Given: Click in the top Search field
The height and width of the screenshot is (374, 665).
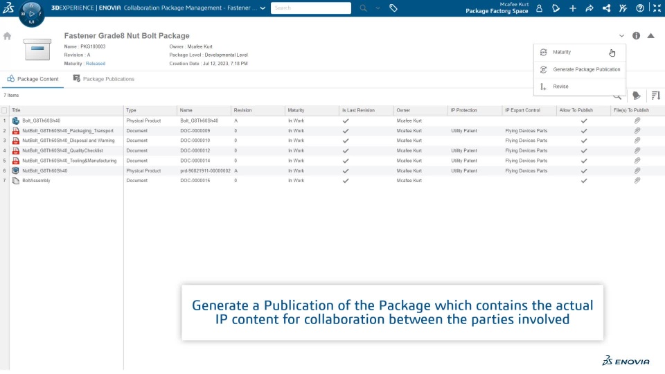Looking at the screenshot, I should pos(311,8).
